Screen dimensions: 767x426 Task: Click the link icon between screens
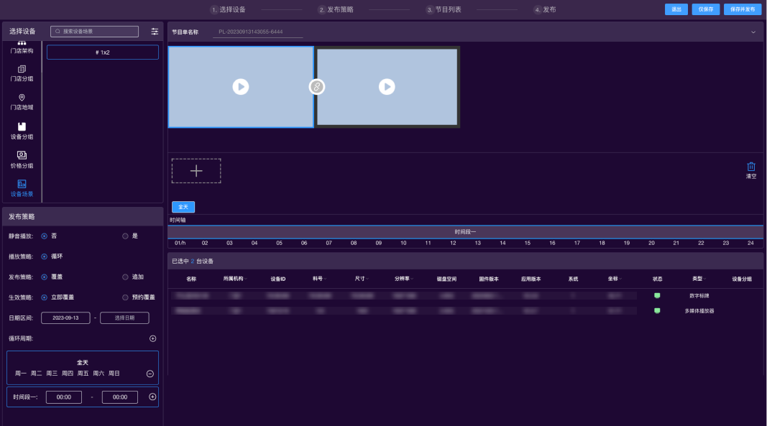[x=317, y=87]
